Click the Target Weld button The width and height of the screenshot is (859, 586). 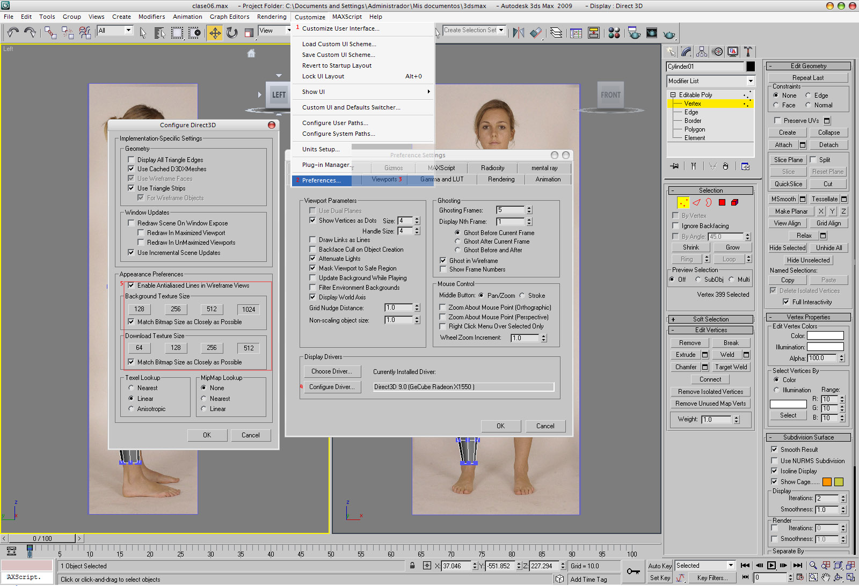[731, 367]
